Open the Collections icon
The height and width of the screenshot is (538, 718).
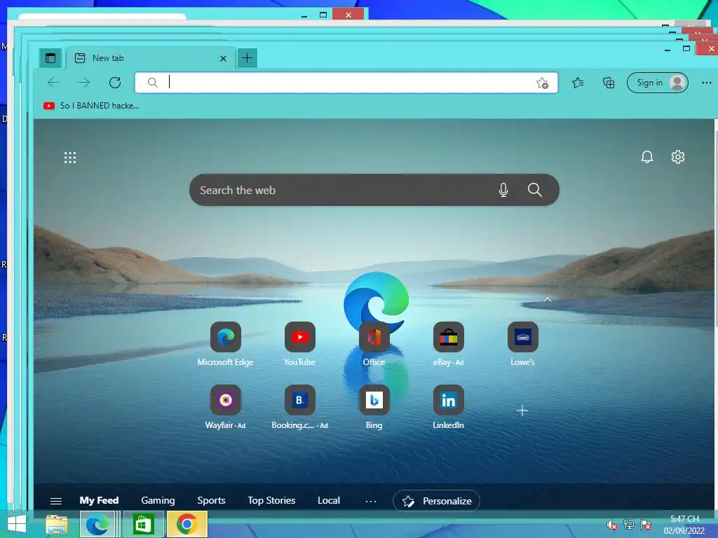point(609,83)
